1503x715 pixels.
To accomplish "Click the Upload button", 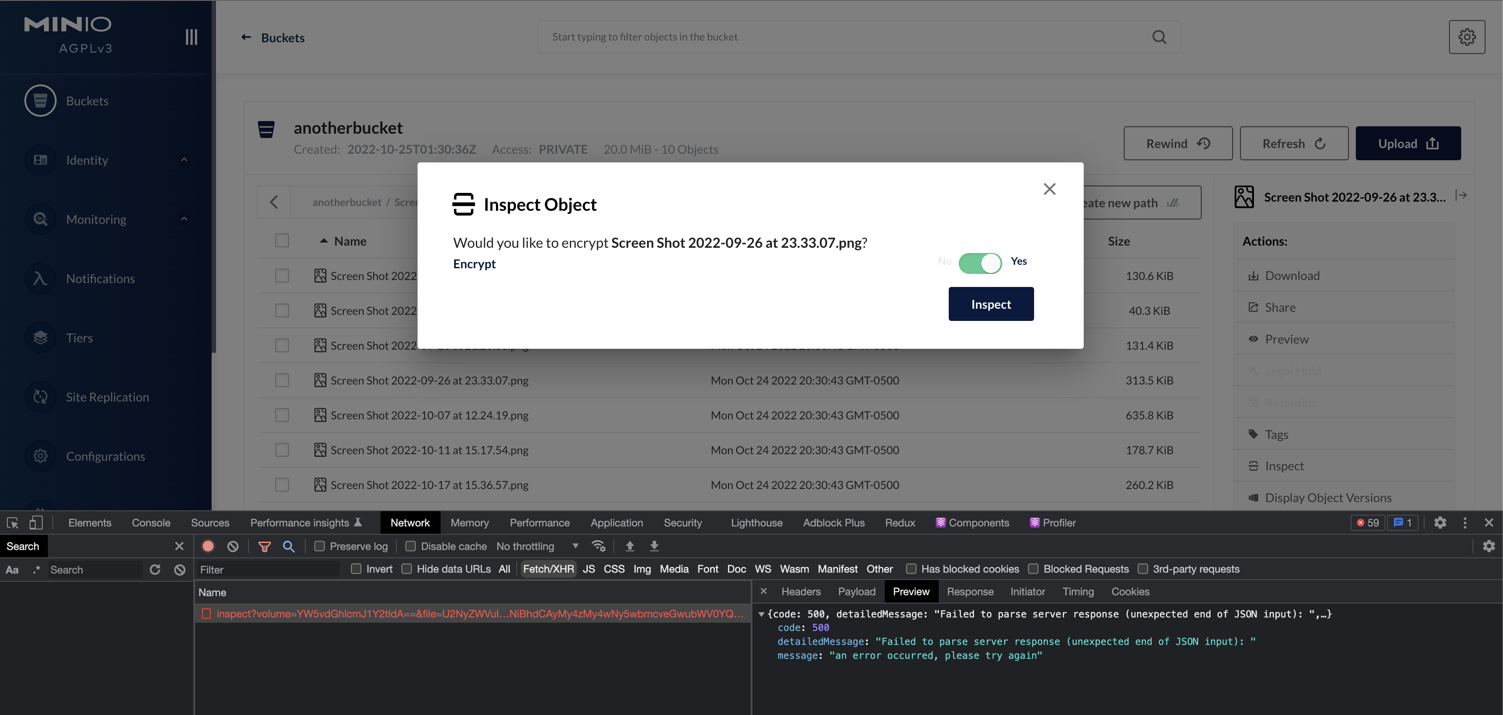I will coord(1407,144).
